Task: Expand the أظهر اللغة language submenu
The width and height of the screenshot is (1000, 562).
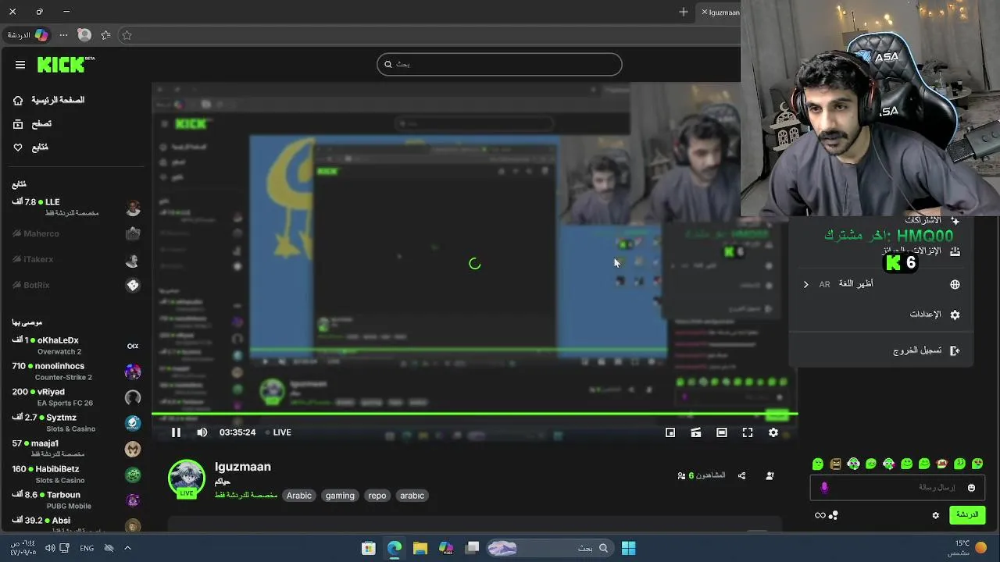Action: pos(882,284)
